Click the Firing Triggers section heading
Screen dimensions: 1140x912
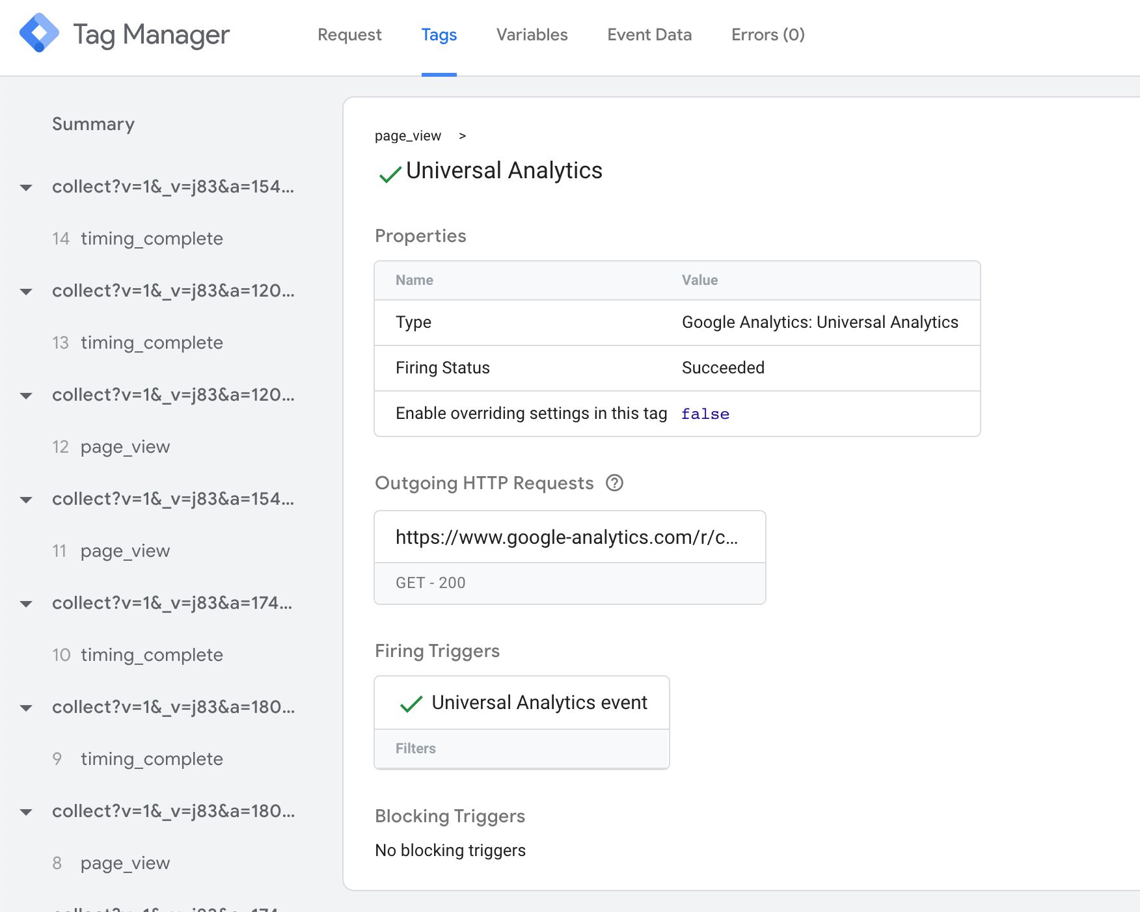(x=437, y=651)
